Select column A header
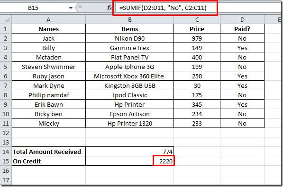 click(x=48, y=20)
